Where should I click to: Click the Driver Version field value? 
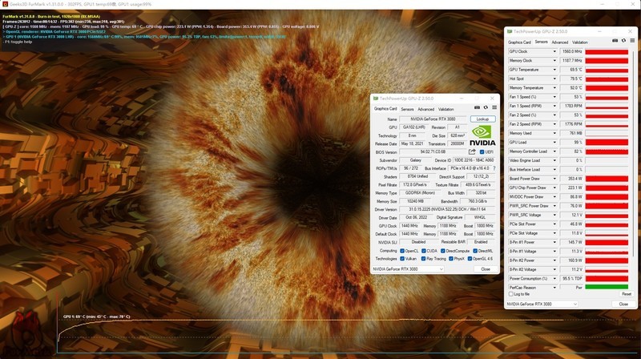(x=447, y=209)
